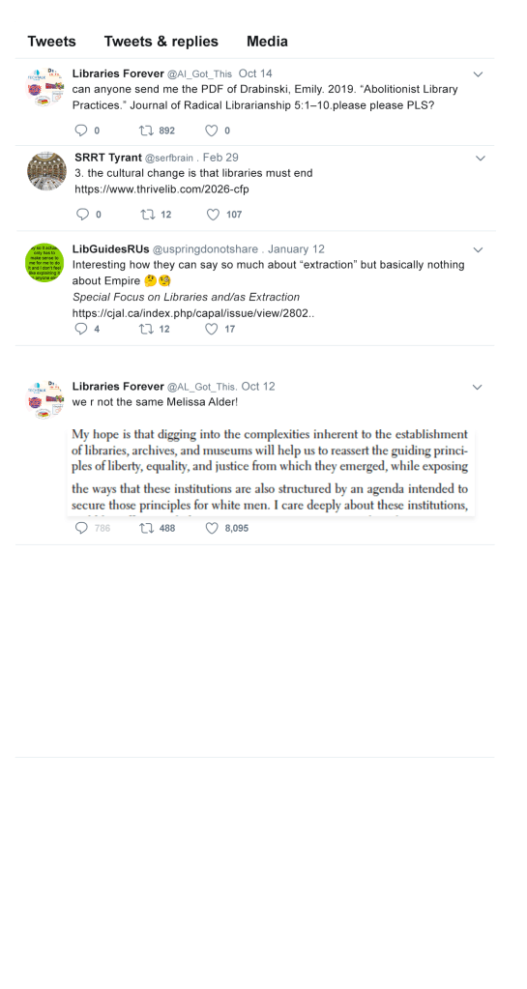Open the thrivelib.com 2026-cfp link
Viewport: 527px width, 989px height.
(161, 189)
